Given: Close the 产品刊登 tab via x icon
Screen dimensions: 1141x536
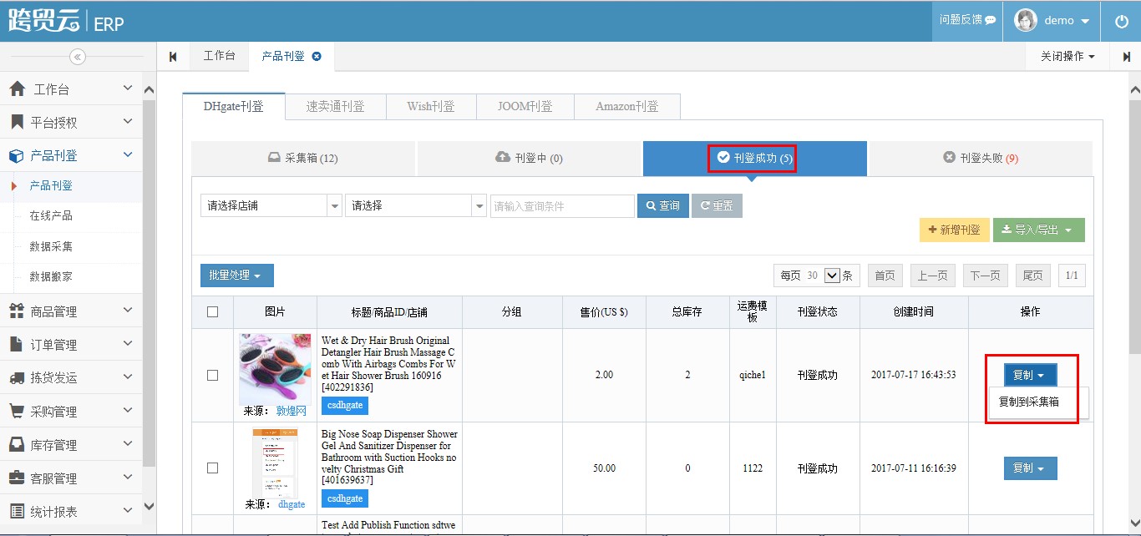Looking at the screenshot, I should click(x=317, y=57).
